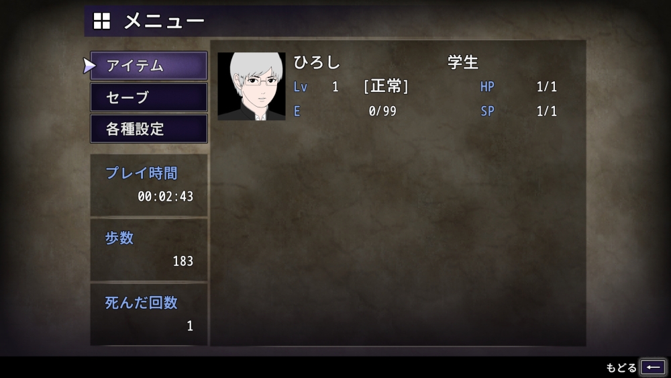Open the セーブ menu option

click(149, 97)
